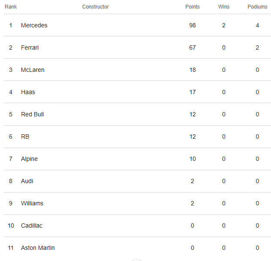Viewport: 271px width, 261px height.
Task: Select Mercedes' podium count of 4
Action: point(257,25)
